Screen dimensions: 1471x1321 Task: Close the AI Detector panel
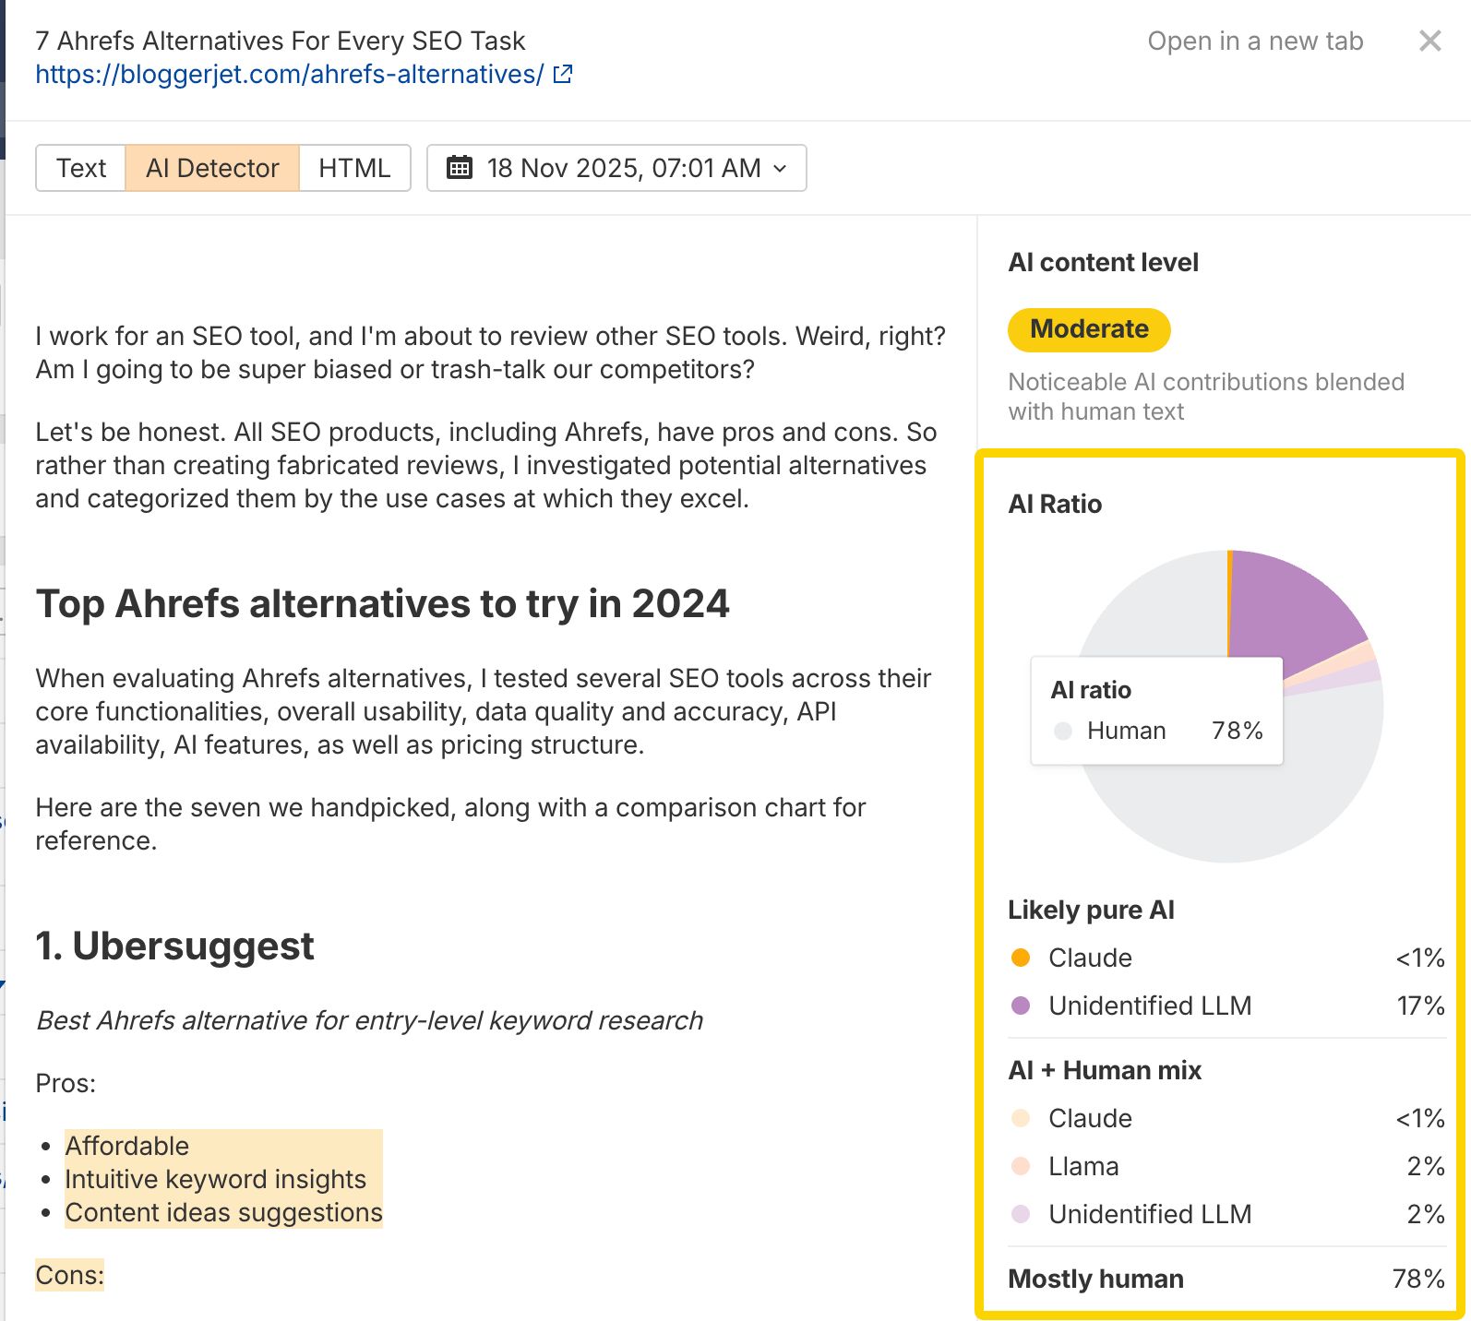click(1429, 42)
